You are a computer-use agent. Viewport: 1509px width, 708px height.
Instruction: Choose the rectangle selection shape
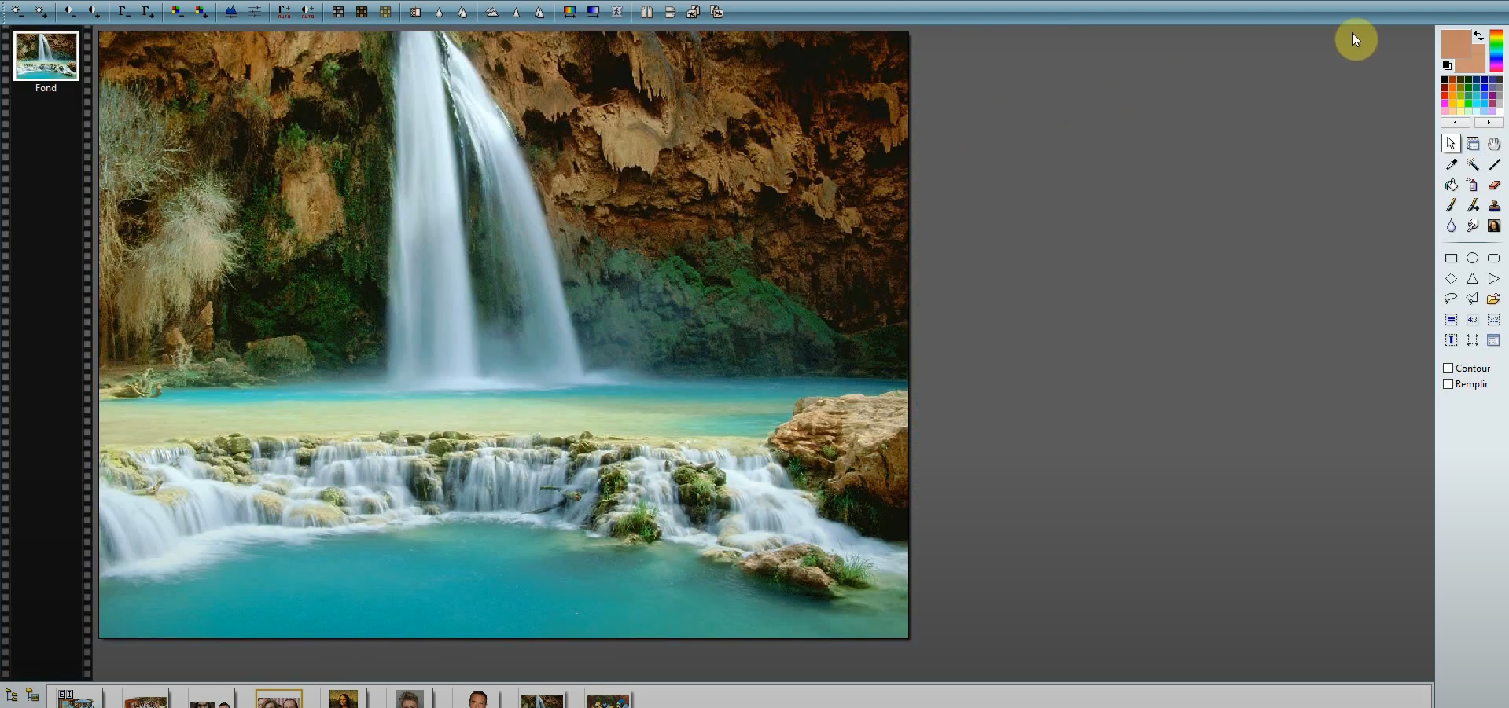click(x=1451, y=258)
